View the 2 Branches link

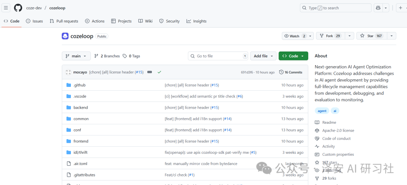tap(107, 56)
